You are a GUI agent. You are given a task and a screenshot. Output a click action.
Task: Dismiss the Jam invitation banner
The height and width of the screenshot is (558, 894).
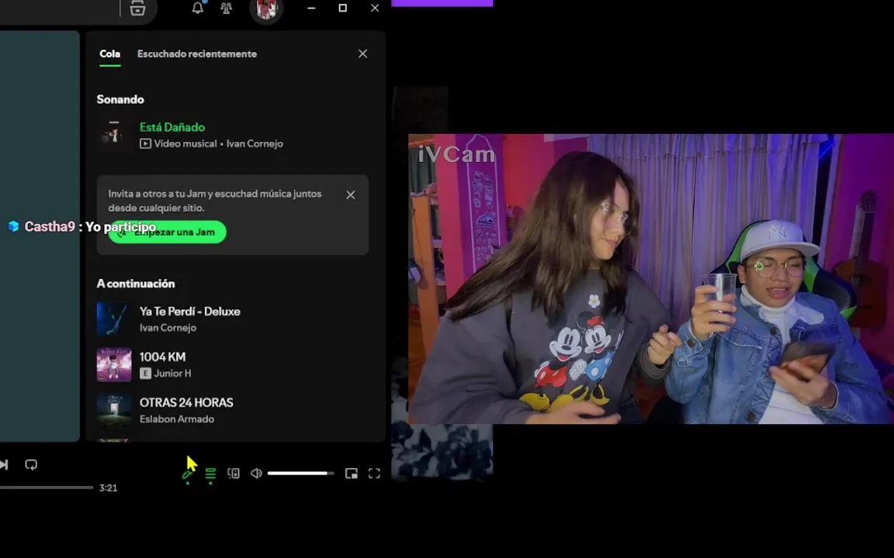pyautogui.click(x=351, y=195)
